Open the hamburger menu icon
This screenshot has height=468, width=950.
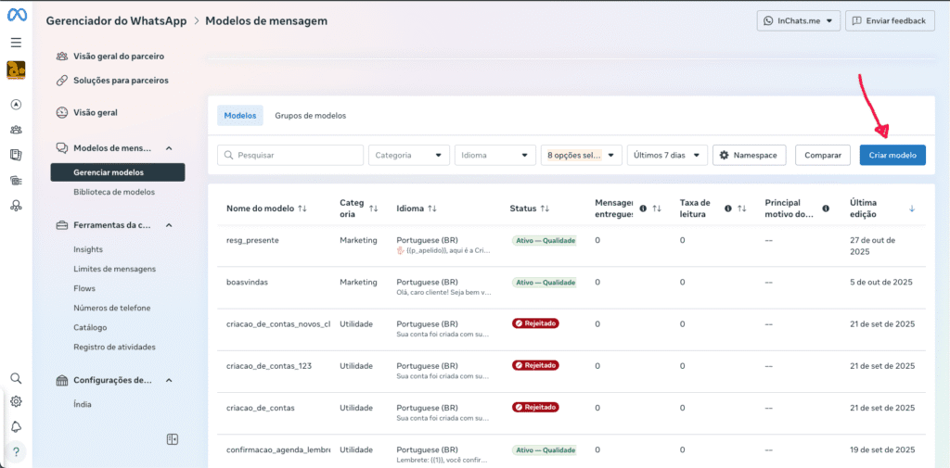16,43
